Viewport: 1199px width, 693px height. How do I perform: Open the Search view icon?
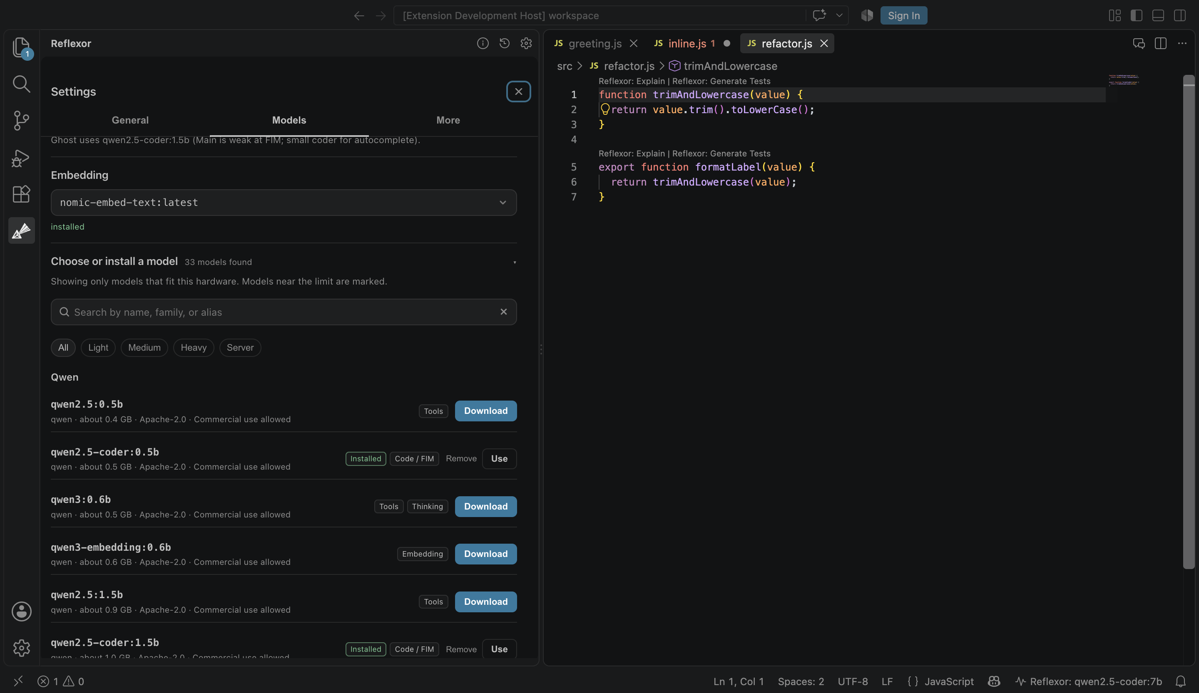pos(21,84)
